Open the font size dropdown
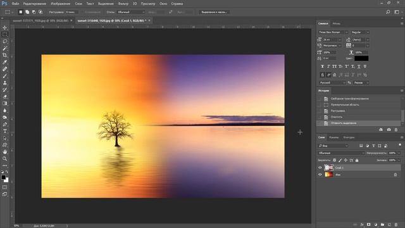This screenshot has height=228, width=405. (340, 39)
